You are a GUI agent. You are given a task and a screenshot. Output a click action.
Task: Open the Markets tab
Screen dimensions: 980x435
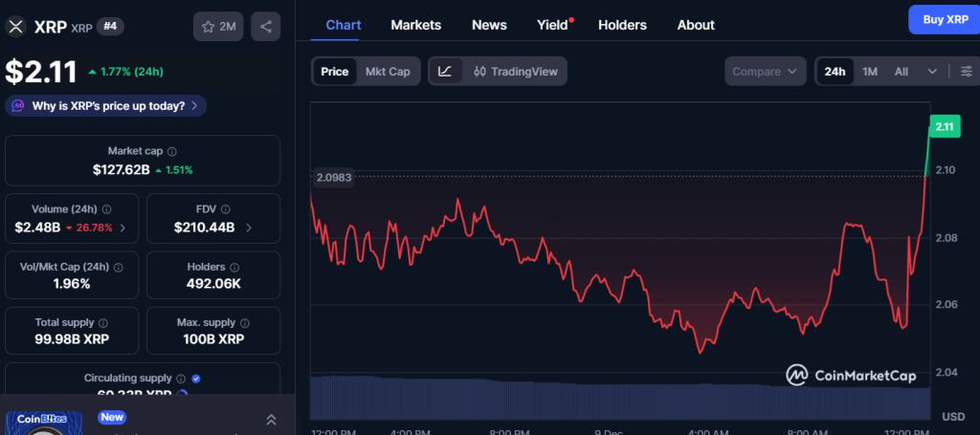[x=415, y=25]
